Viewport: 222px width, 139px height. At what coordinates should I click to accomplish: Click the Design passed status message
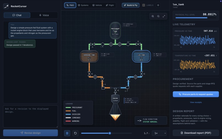(20, 44)
